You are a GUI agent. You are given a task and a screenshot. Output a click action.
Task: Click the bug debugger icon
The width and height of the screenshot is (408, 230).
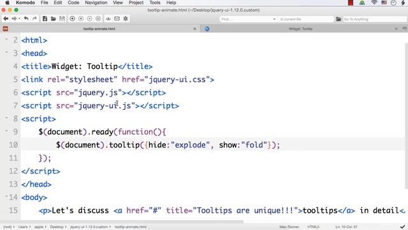(x=126, y=19)
